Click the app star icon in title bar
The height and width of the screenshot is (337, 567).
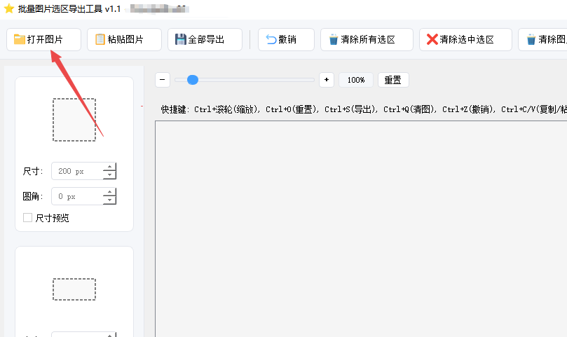click(9, 8)
